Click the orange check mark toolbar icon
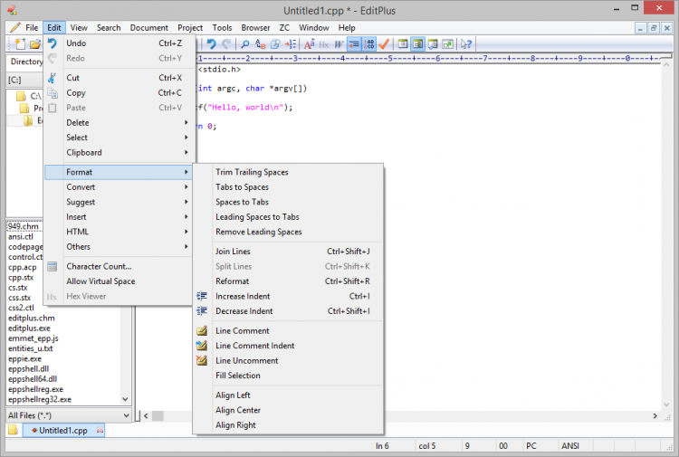Screen dimensions: 679x457 [384, 43]
